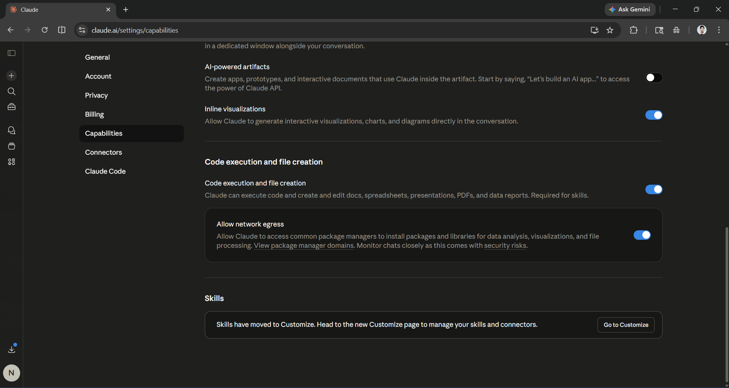
Task: Click the description starting "Create apps, prototypes"
Action: tap(417, 84)
